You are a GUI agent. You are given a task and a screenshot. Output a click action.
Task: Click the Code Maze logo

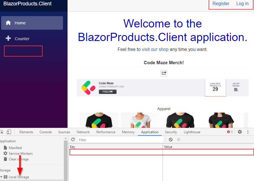pos(88,88)
